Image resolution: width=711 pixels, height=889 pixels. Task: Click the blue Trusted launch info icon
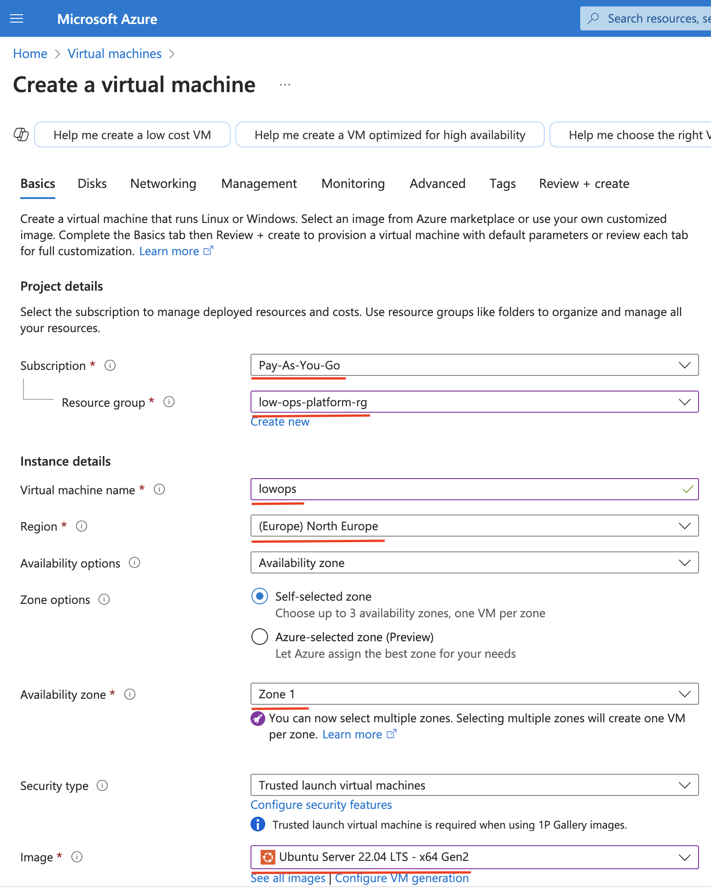[x=258, y=824]
